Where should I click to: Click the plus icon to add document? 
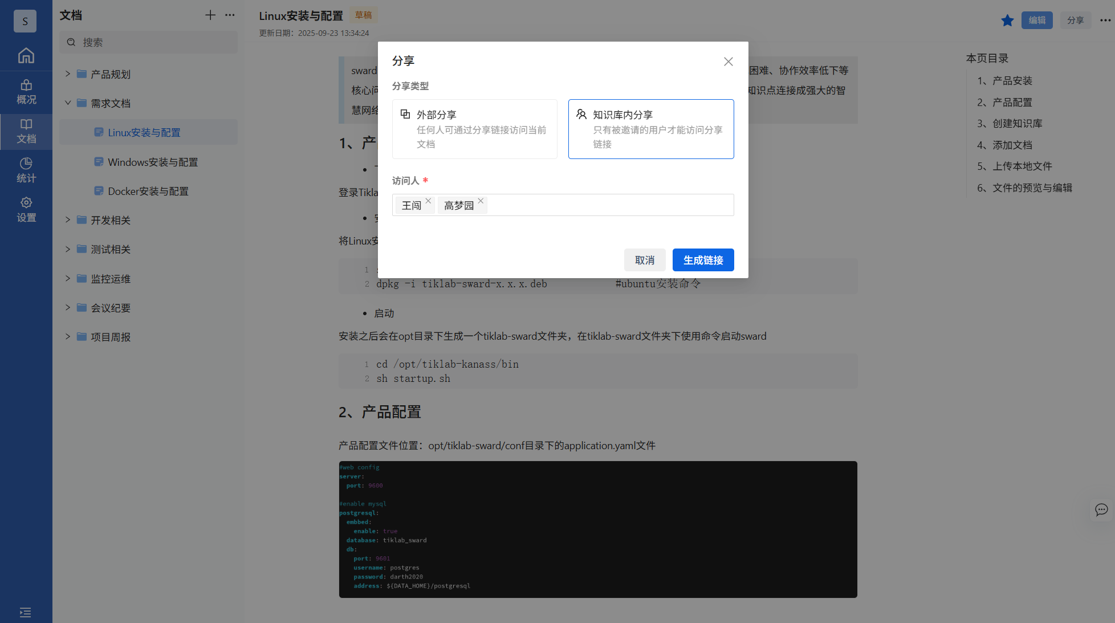(x=210, y=15)
